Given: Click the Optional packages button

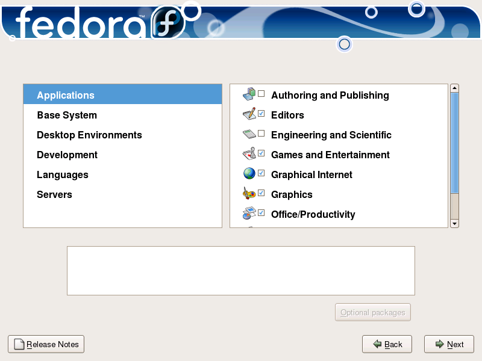Looking at the screenshot, I should pos(373,312).
